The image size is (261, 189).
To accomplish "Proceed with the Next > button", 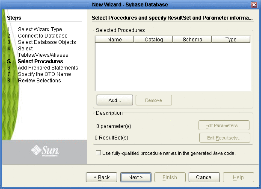I will coord(136,177).
